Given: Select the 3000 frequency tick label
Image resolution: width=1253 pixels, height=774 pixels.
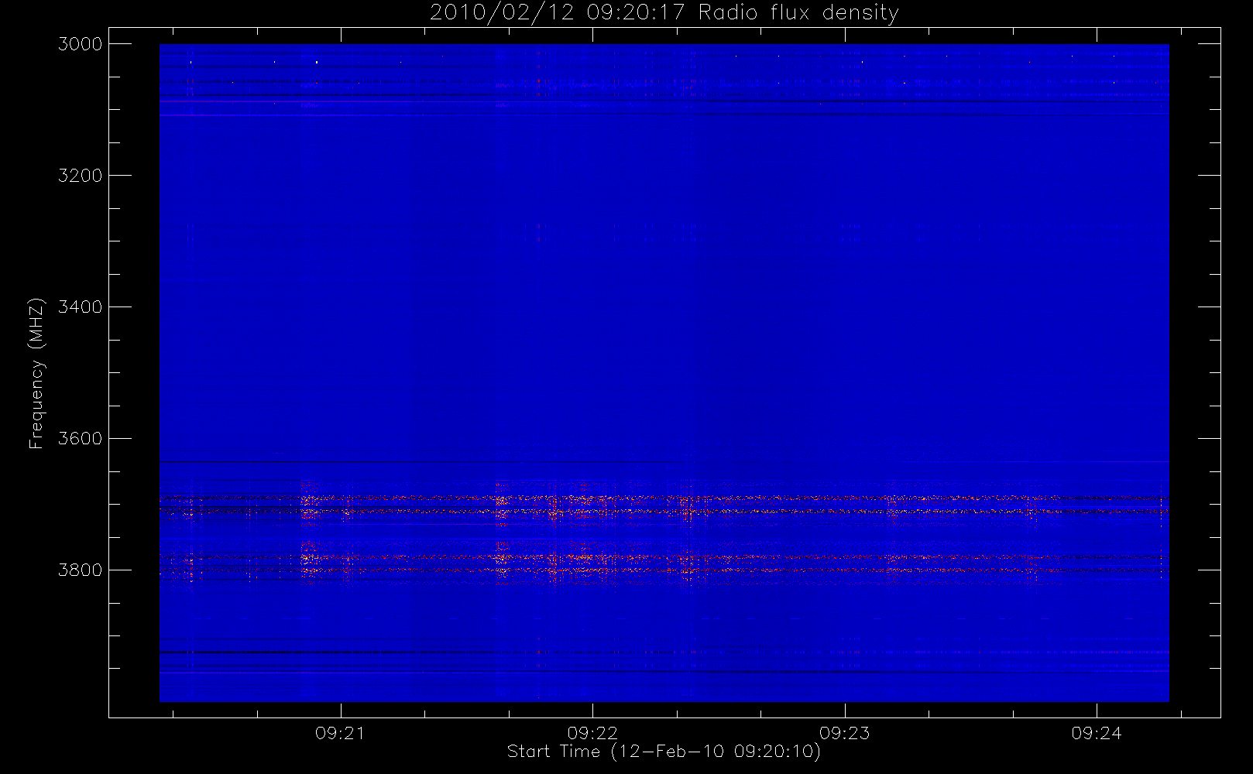Looking at the screenshot, I should point(81,44).
